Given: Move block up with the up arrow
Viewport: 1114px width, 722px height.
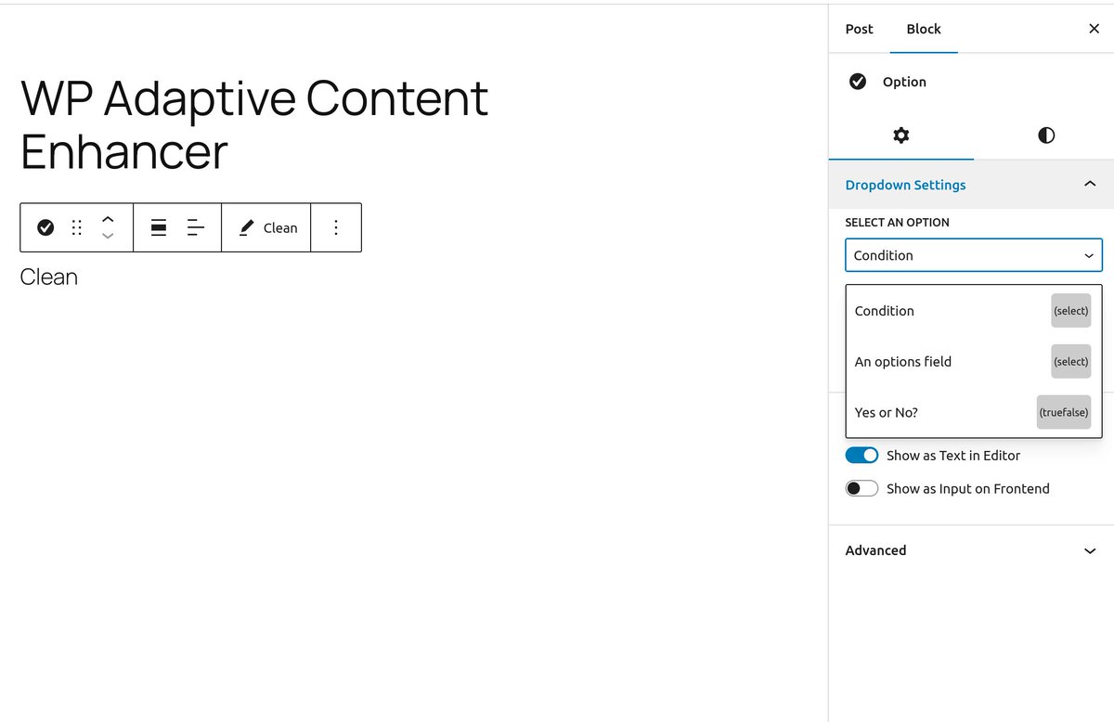Looking at the screenshot, I should coord(108,219).
